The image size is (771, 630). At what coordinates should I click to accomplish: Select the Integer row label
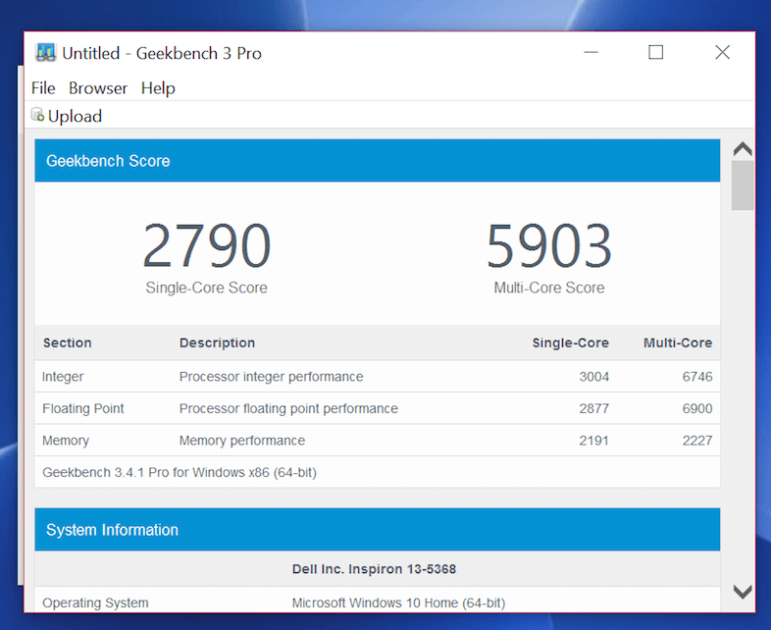point(63,377)
